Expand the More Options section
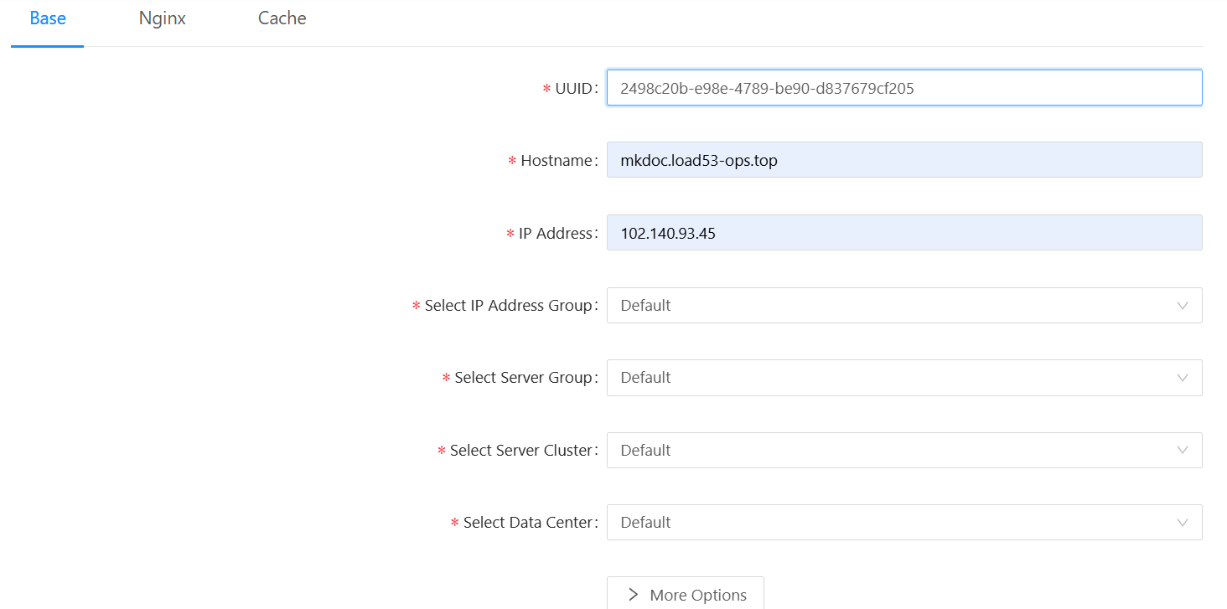Screen dimensions: 1227x609 point(686,595)
